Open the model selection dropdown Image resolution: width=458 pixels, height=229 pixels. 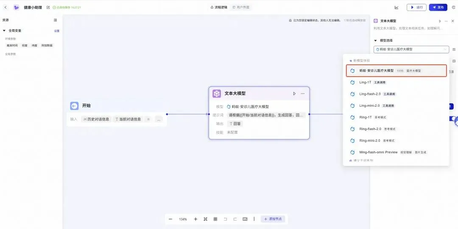point(411,50)
